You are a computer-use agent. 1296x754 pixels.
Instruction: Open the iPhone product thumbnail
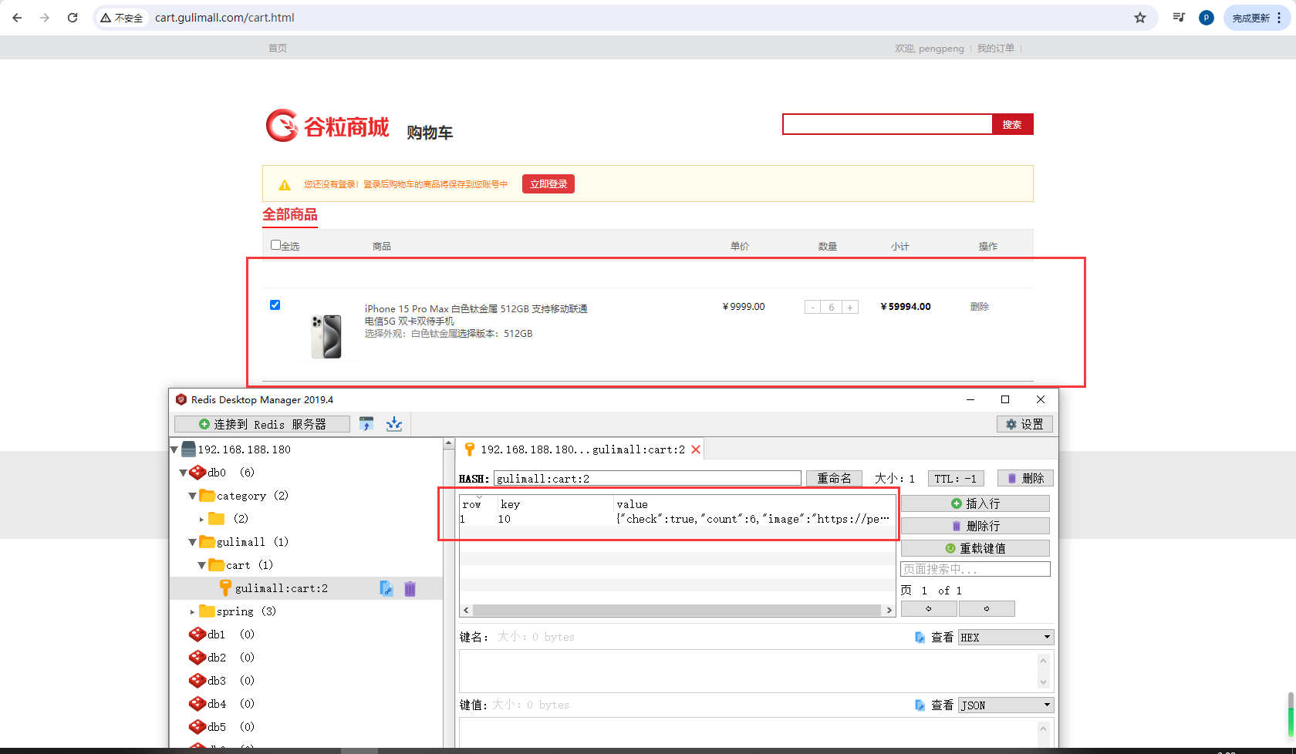[326, 336]
